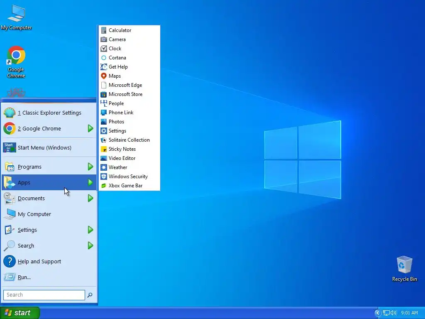Expand the Search submenu arrow
425x319 pixels.
[x=90, y=245]
